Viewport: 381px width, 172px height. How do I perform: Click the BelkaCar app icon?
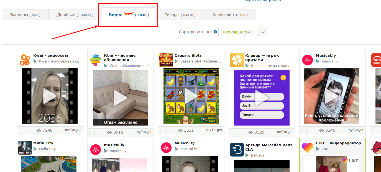(x=237, y=150)
